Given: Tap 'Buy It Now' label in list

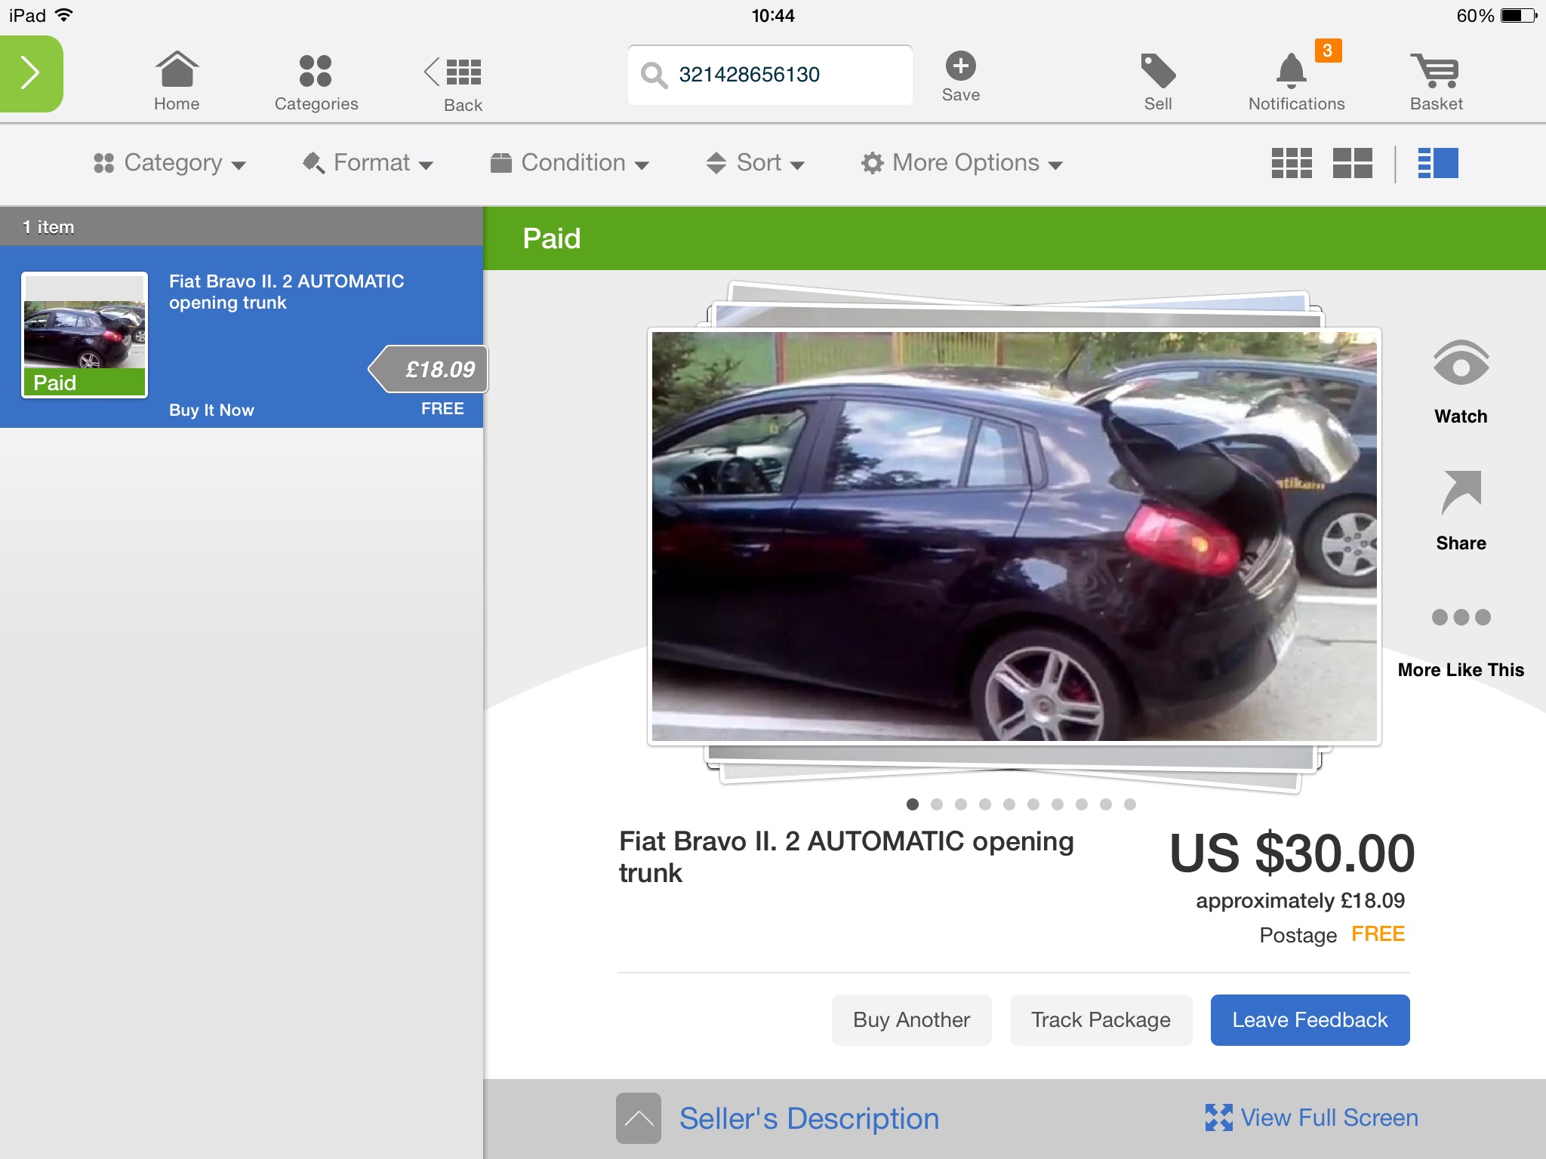Looking at the screenshot, I should tap(211, 410).
